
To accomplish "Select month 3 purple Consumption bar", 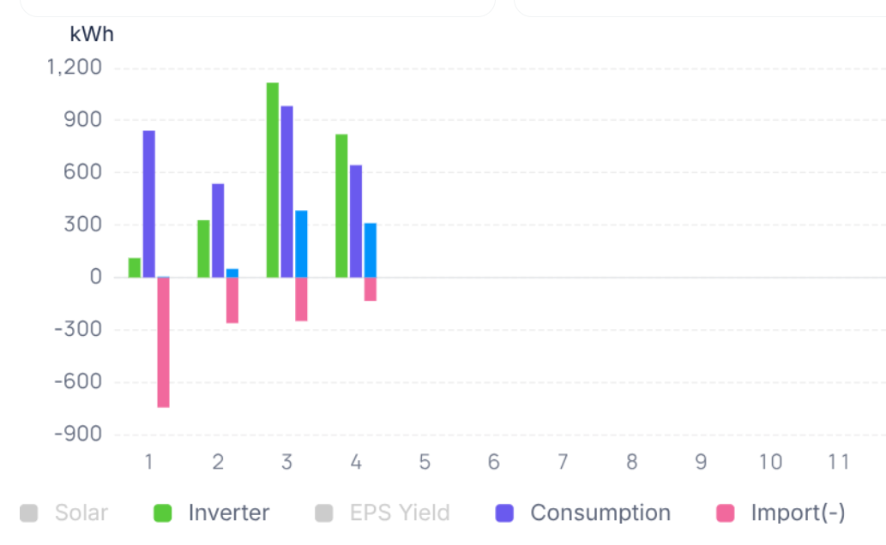I will point(286,192).
